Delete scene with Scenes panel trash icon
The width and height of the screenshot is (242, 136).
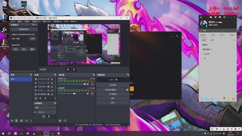coord(17,121)
